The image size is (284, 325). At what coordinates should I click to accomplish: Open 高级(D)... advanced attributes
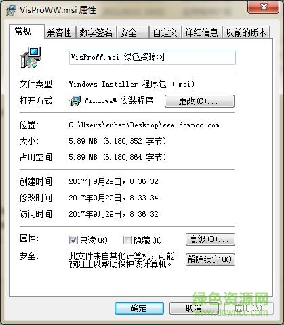click(210, 239)
